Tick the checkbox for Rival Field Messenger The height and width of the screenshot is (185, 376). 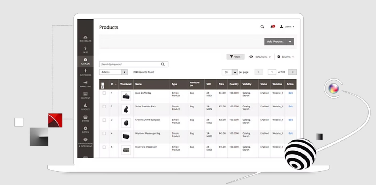coord(104,147)
